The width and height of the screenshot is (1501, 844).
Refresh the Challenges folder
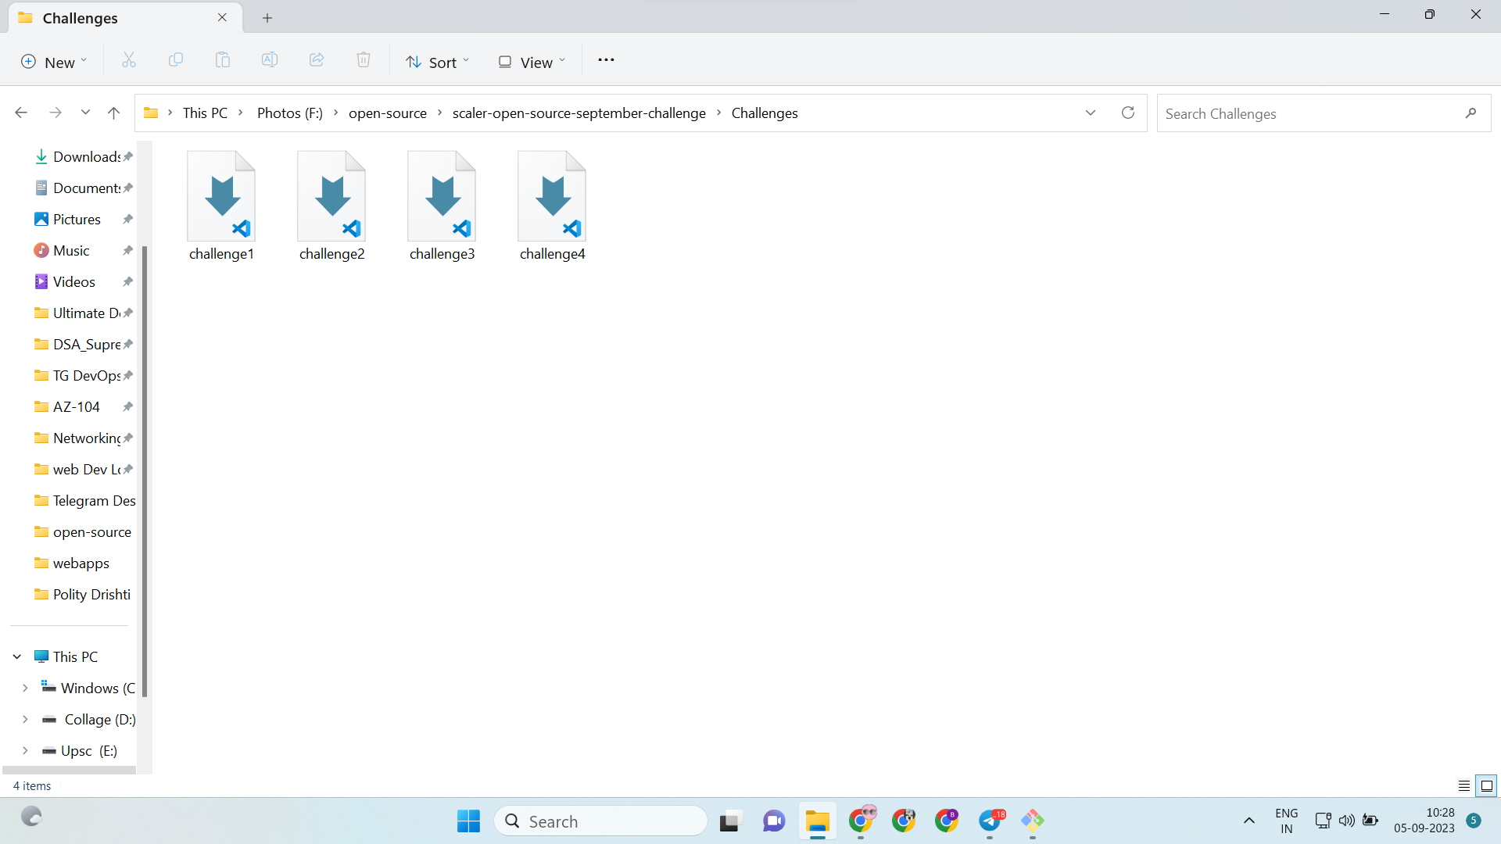(x=1127, y=113)
